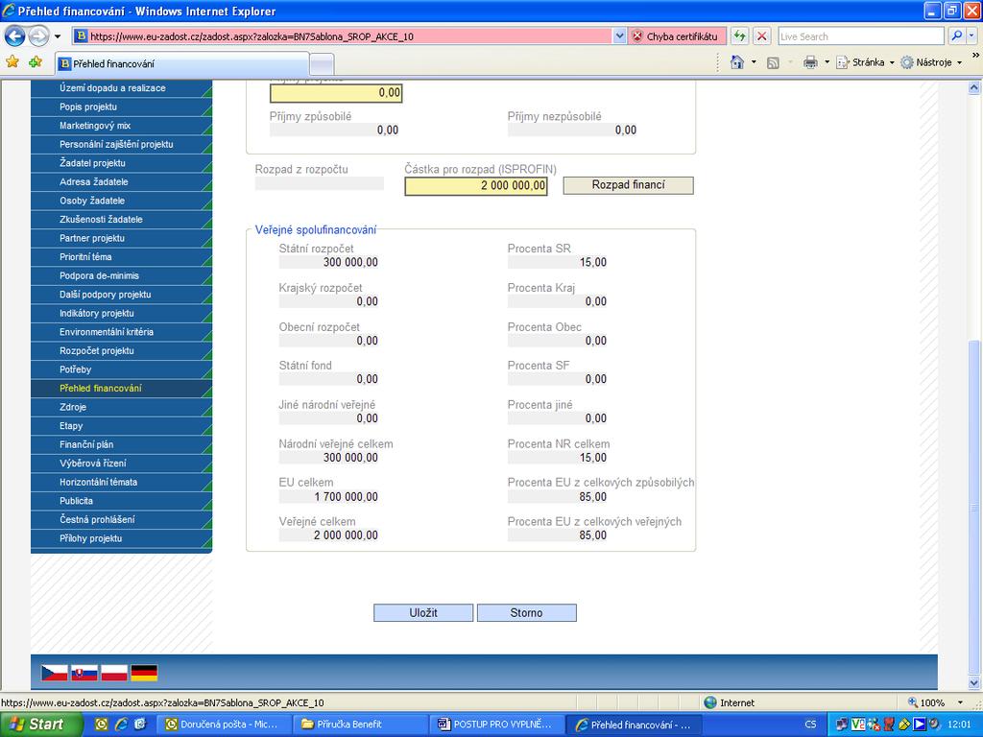Select Indikátory projektu in sidebar
The height and width of the screenshot is (737, 983).
click(121, 314)
